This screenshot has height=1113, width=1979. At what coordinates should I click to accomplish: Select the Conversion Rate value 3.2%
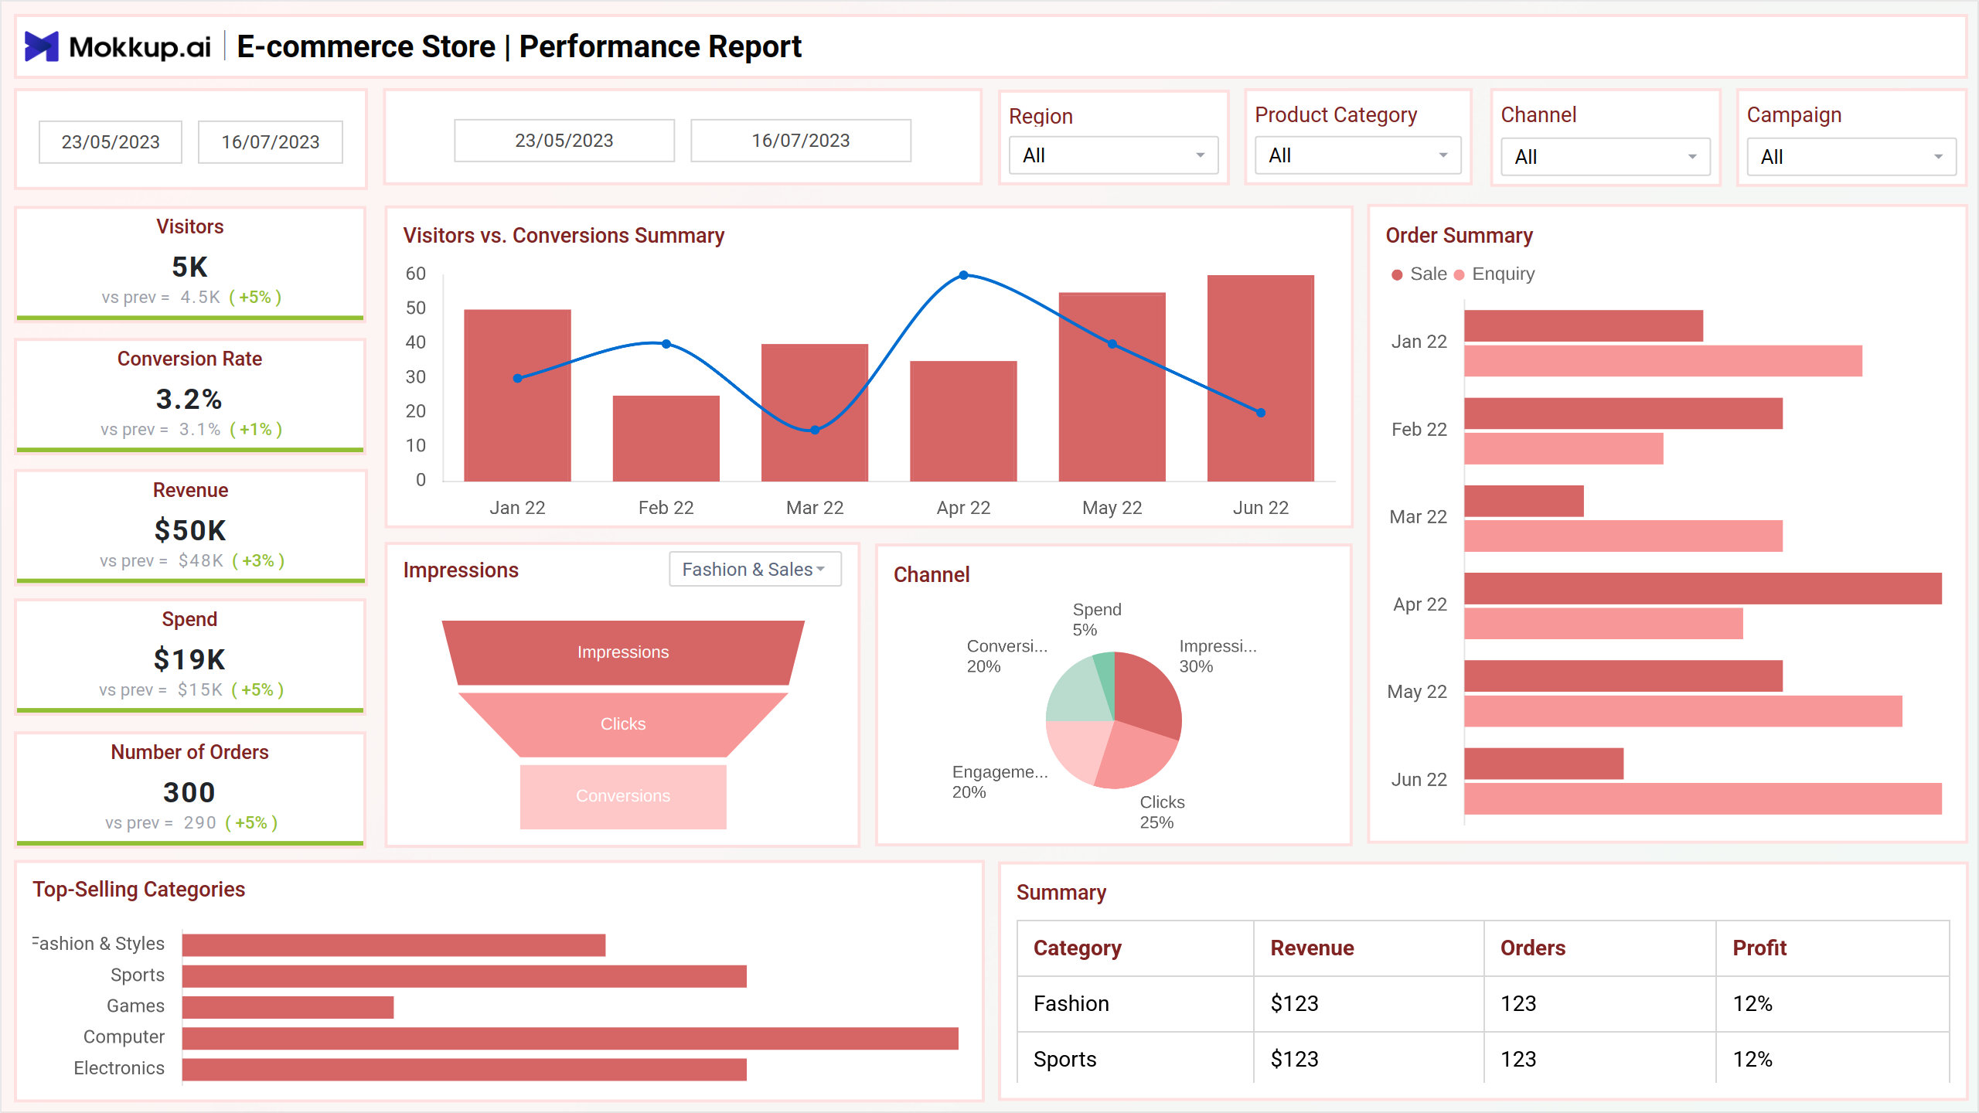pyautogui.click(x=189, y=399)
